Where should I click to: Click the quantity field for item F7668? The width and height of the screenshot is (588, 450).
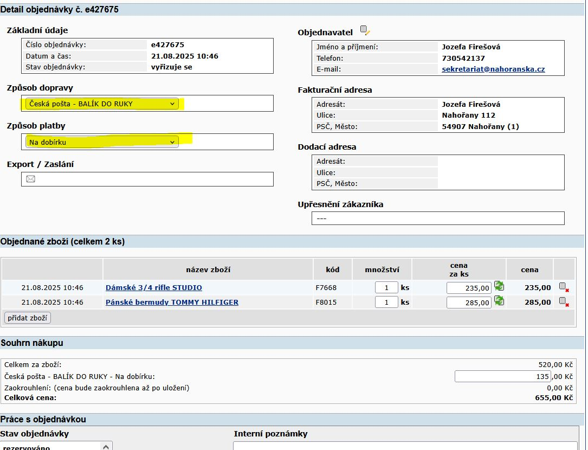(x=386, y=288)
